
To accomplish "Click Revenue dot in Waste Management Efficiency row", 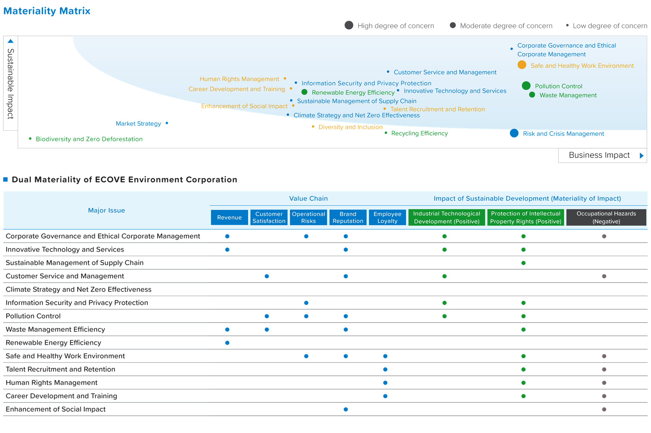I will (x=227, y=329).
